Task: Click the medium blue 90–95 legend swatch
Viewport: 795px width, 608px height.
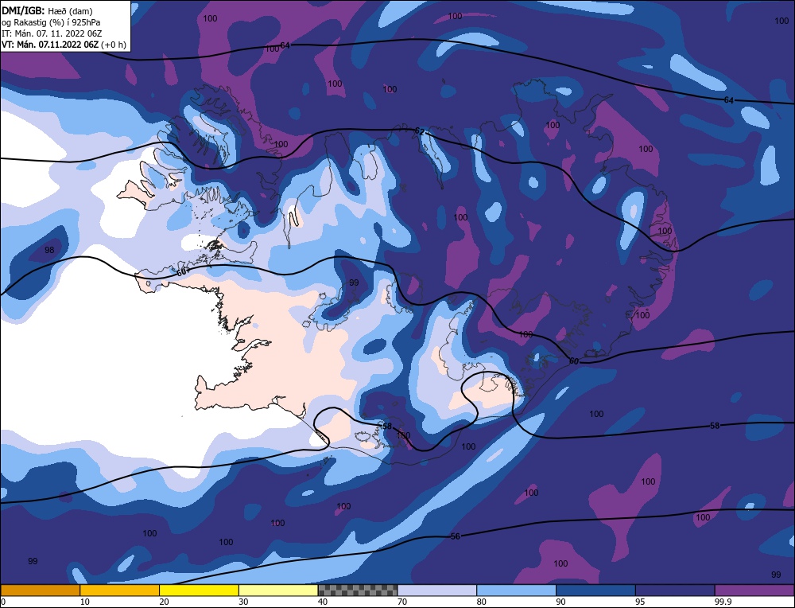Action: 595,590
